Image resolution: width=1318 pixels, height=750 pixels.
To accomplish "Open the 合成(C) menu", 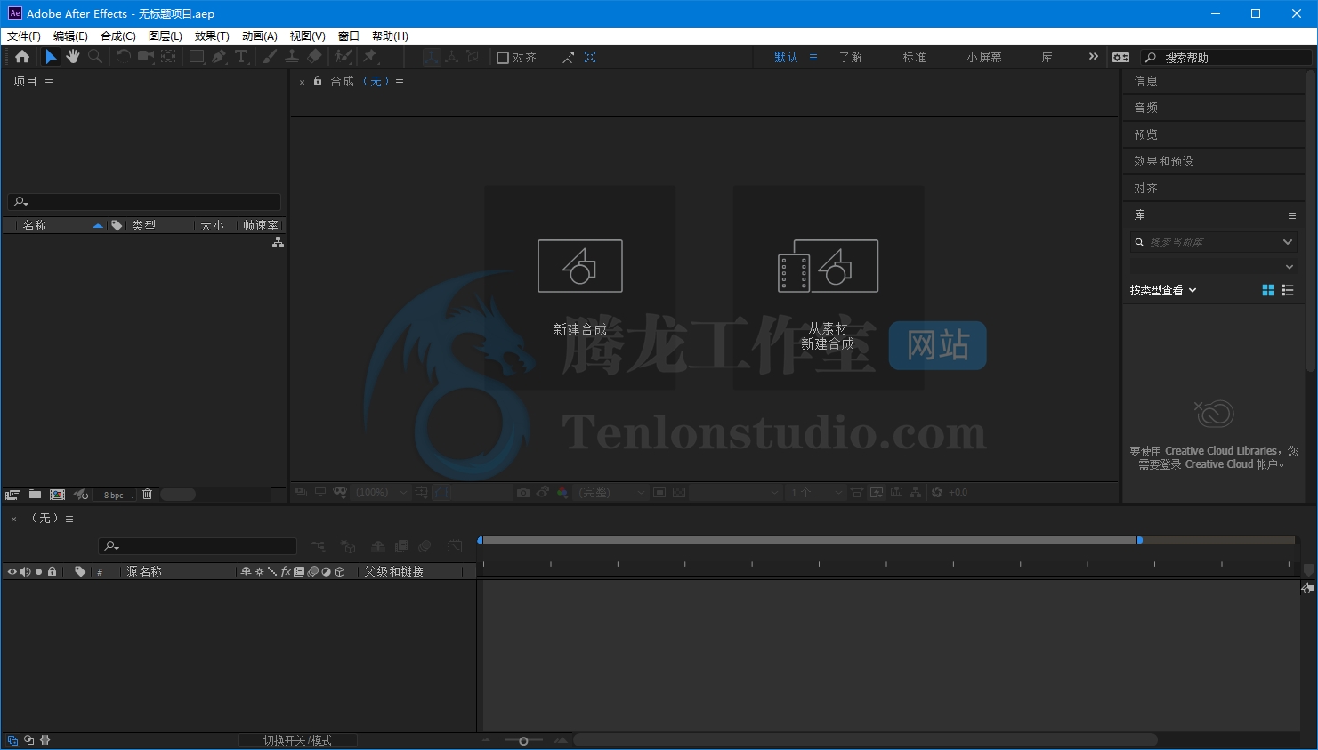I will pyautogui.click(x=118, y=36).
